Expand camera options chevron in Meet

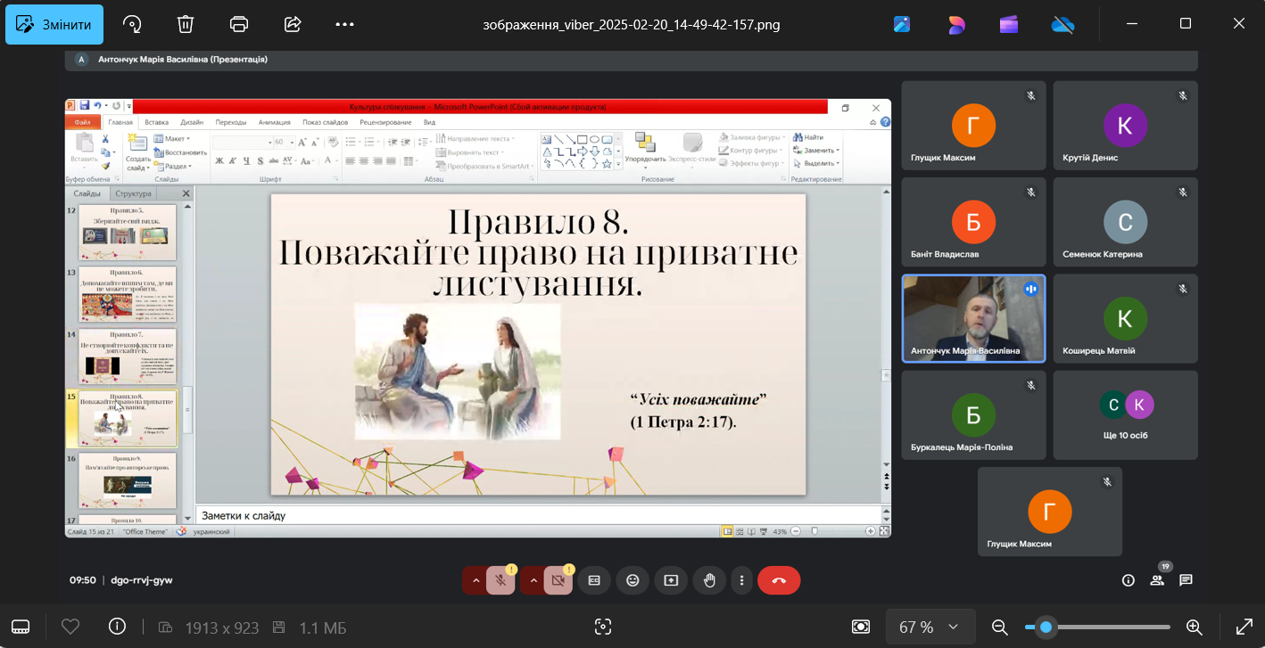pyautogui.click(x=533, y=580)
